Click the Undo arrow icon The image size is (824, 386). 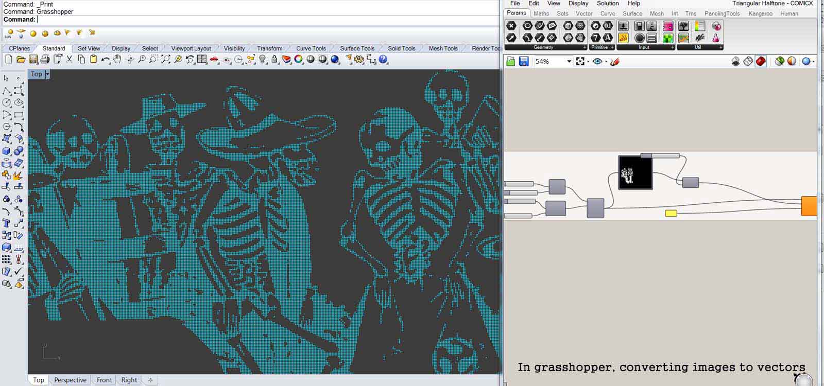[x=106, y=60]
